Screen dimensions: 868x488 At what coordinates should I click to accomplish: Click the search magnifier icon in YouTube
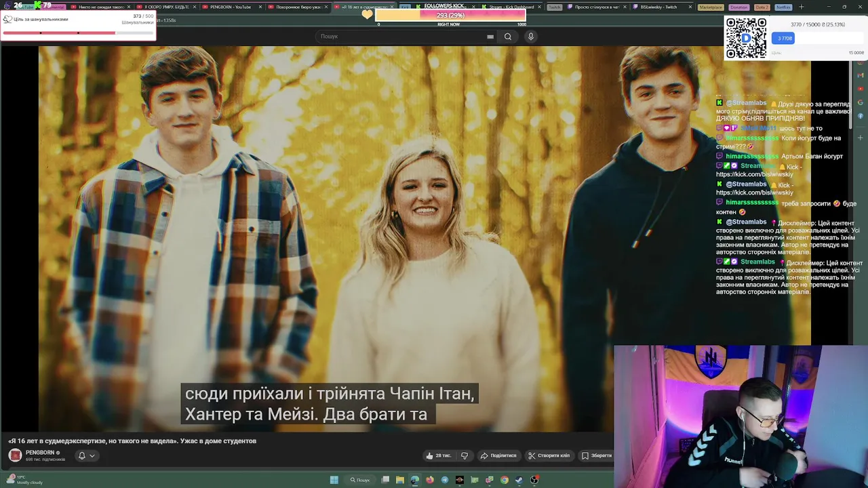click(x=507, y=37)
